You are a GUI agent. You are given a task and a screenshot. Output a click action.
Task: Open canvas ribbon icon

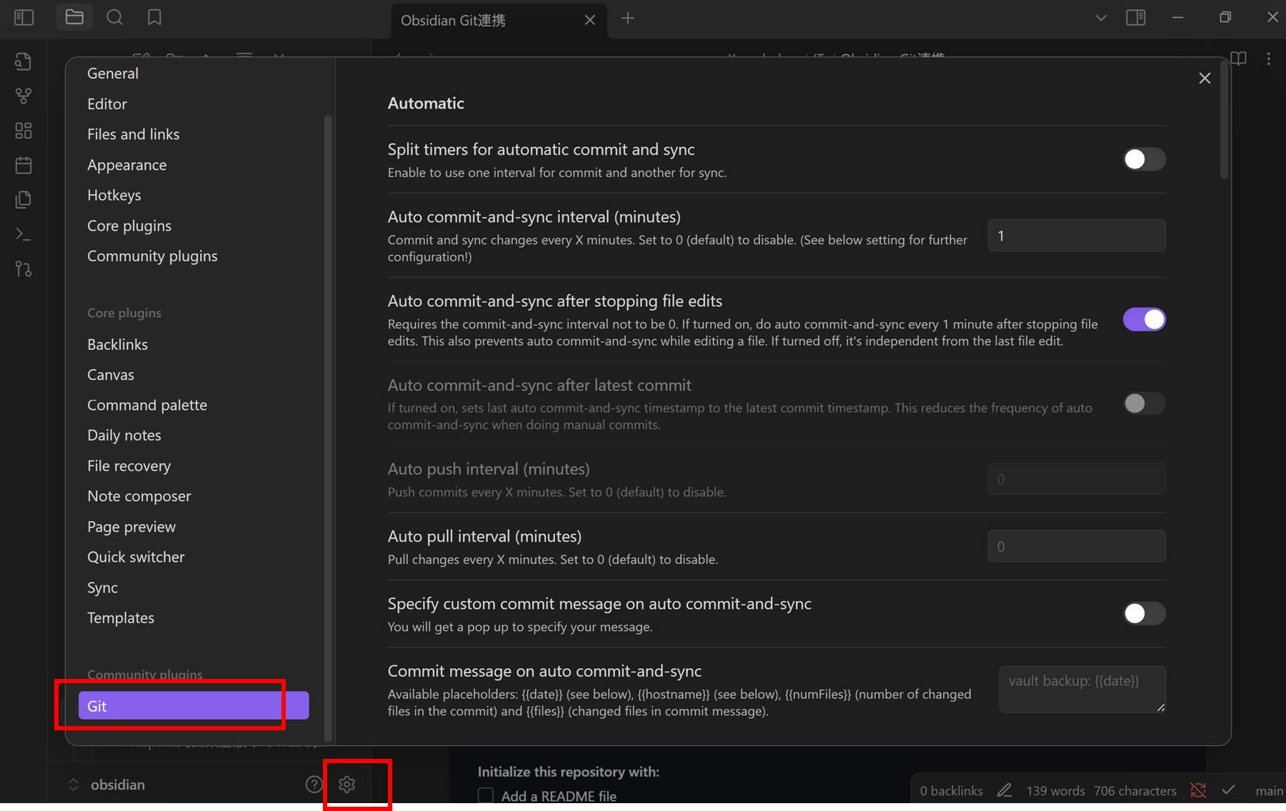point(24,131)
